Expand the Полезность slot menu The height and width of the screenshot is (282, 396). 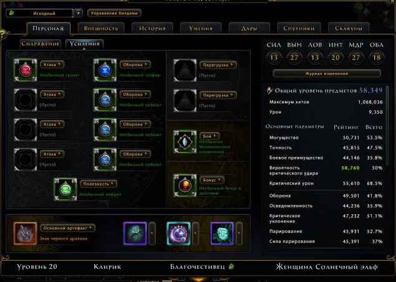[99, 184]
